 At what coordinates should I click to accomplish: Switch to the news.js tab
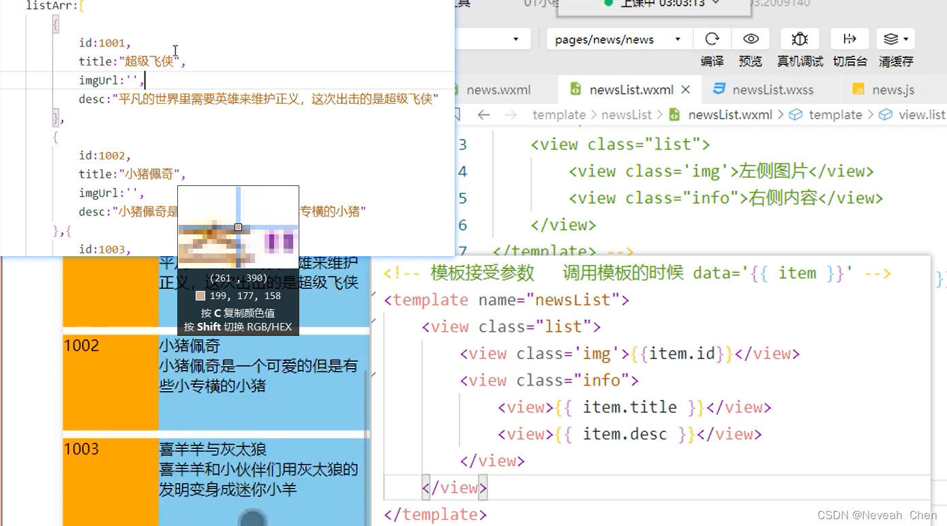pyautogui.click(x=893, y=89)
